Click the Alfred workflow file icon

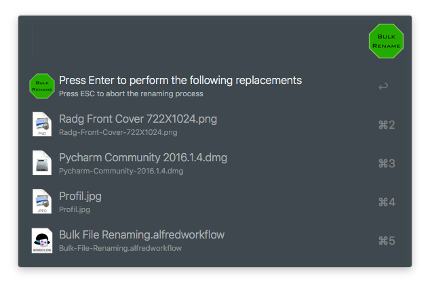42,241
